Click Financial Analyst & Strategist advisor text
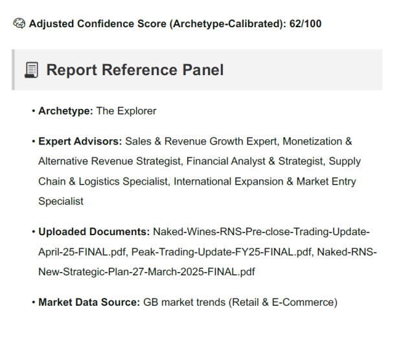405x344 pixels. (x=255, y=161)
